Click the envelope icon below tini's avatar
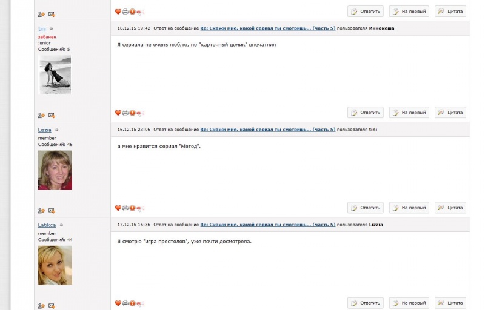 pyautogui.click(x=52, y=116)
